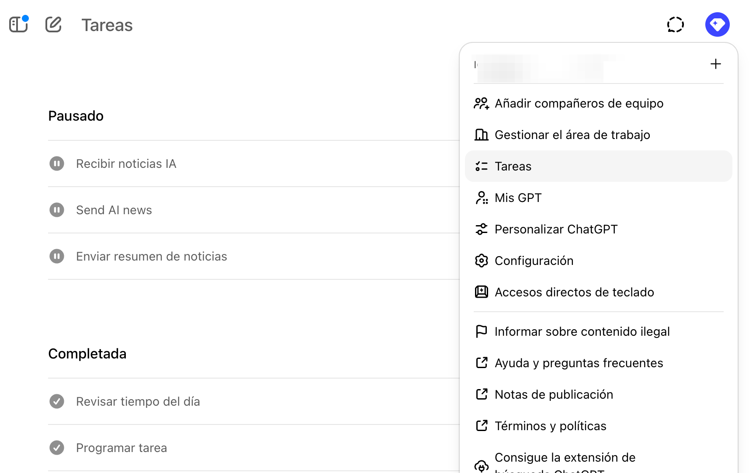Viewport: 749px width, 473px height.
Task: Click the add teammates people icon
Action: click(481, 104)
